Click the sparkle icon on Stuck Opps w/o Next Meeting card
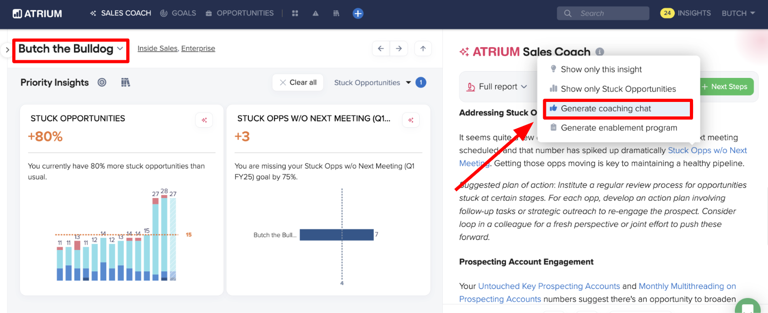The width and height of the screenshot is (768, 313). (411, 120)
